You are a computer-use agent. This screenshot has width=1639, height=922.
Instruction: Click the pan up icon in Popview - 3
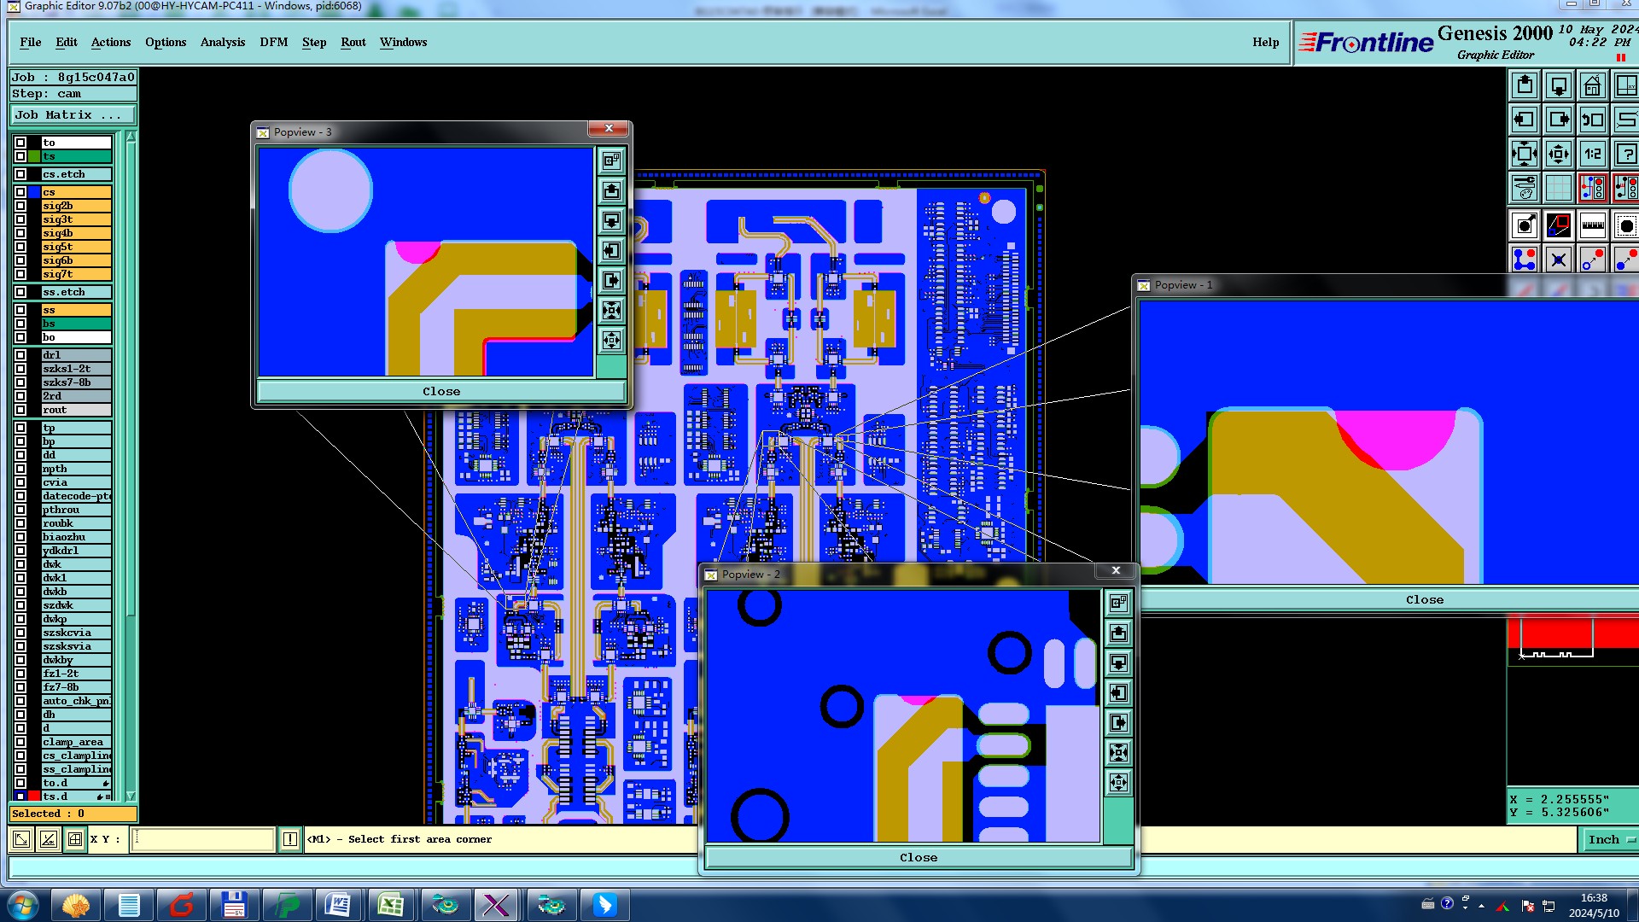click(x=611, y=190)
